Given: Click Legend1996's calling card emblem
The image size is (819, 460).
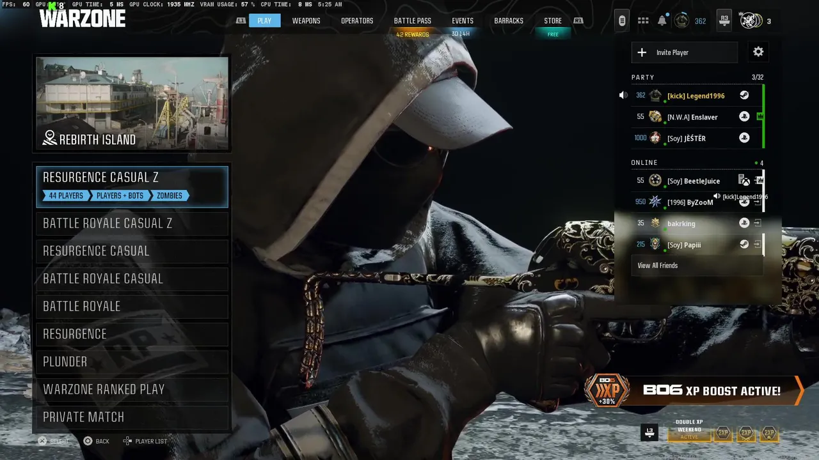Looking at the screenshot, I should [x=655, y=96].
